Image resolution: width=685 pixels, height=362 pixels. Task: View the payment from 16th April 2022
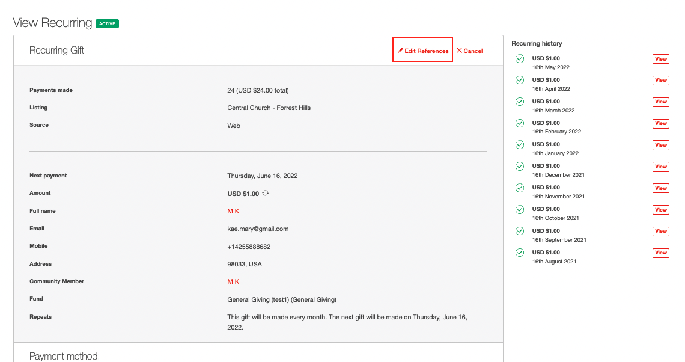coord(660,80)
